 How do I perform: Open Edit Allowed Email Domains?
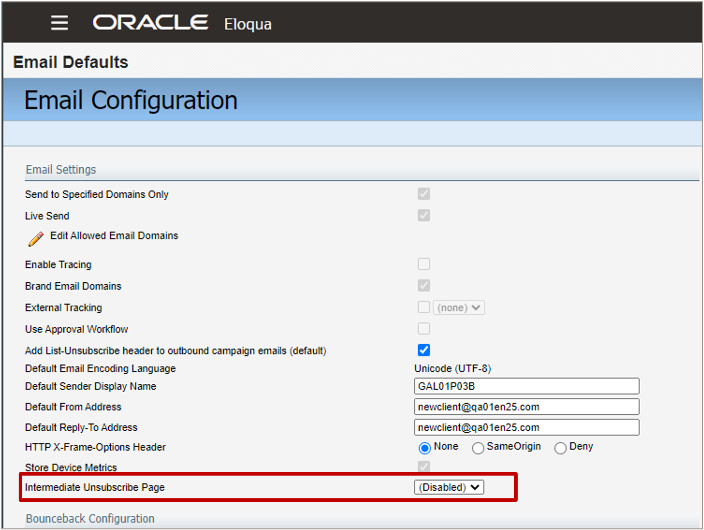point(114,236)
